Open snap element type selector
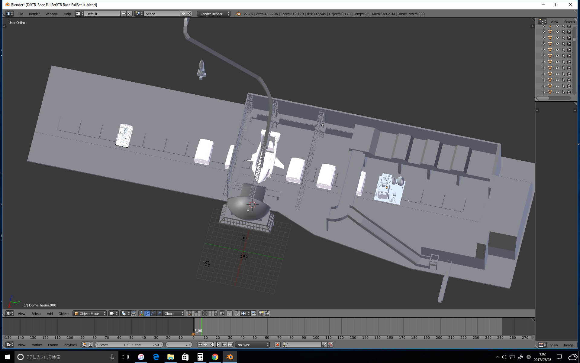The width and height of the screenshot is (580, 363). pos(245,313)
